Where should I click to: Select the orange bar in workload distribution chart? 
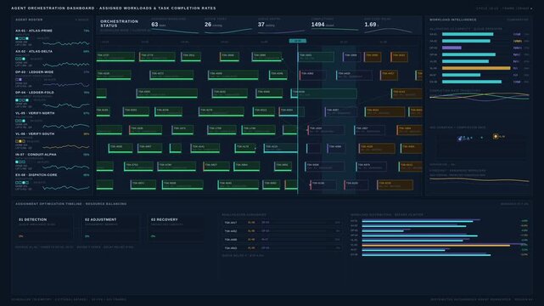tap(435, 246)
